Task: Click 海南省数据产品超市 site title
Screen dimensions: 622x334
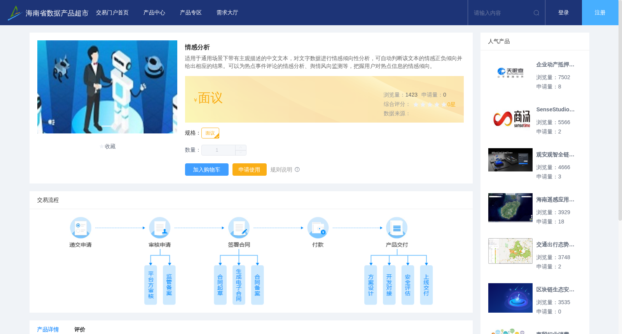Action: point(57,13)
